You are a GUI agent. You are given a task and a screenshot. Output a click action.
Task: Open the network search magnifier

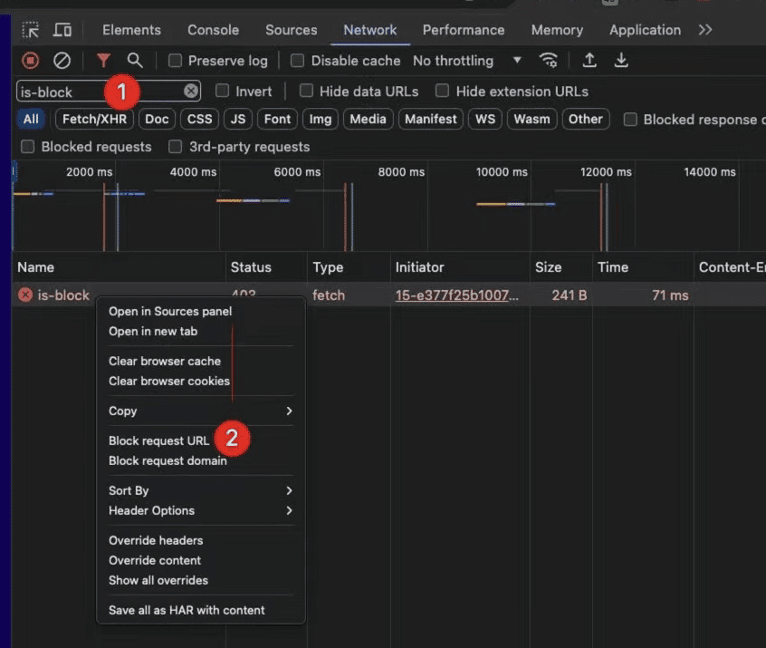pyautogui.click(x=135, y=61)
